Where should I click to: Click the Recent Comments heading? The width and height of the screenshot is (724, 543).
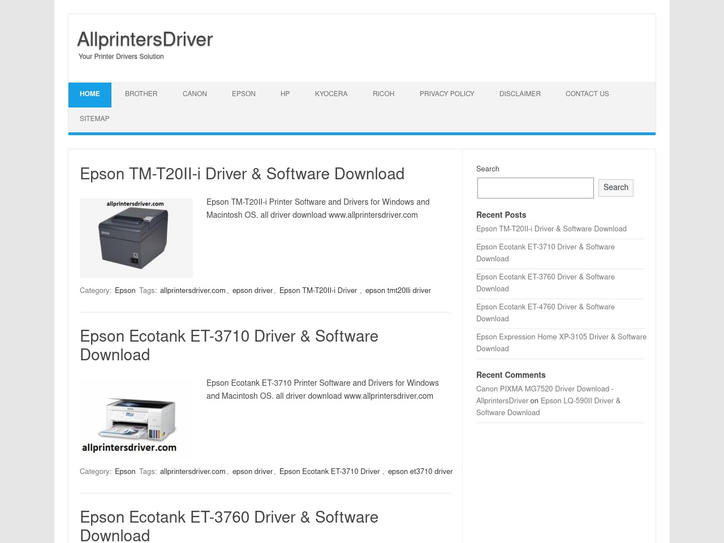511,376
